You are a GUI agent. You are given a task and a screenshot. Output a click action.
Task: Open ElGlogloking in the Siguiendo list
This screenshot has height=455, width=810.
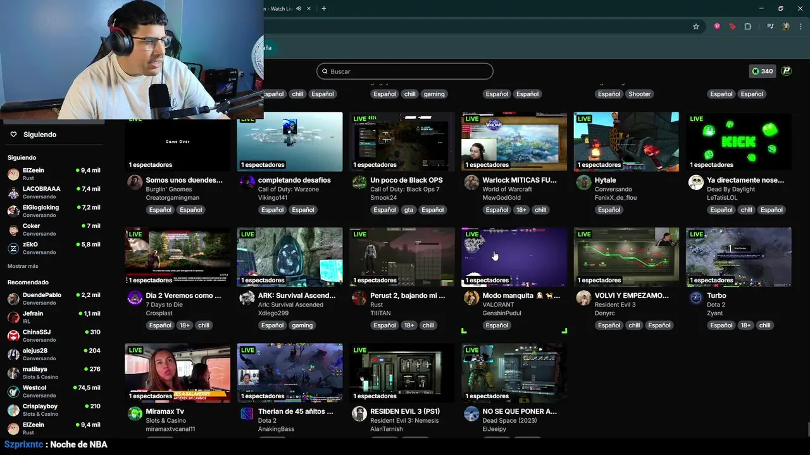(54, 211)
